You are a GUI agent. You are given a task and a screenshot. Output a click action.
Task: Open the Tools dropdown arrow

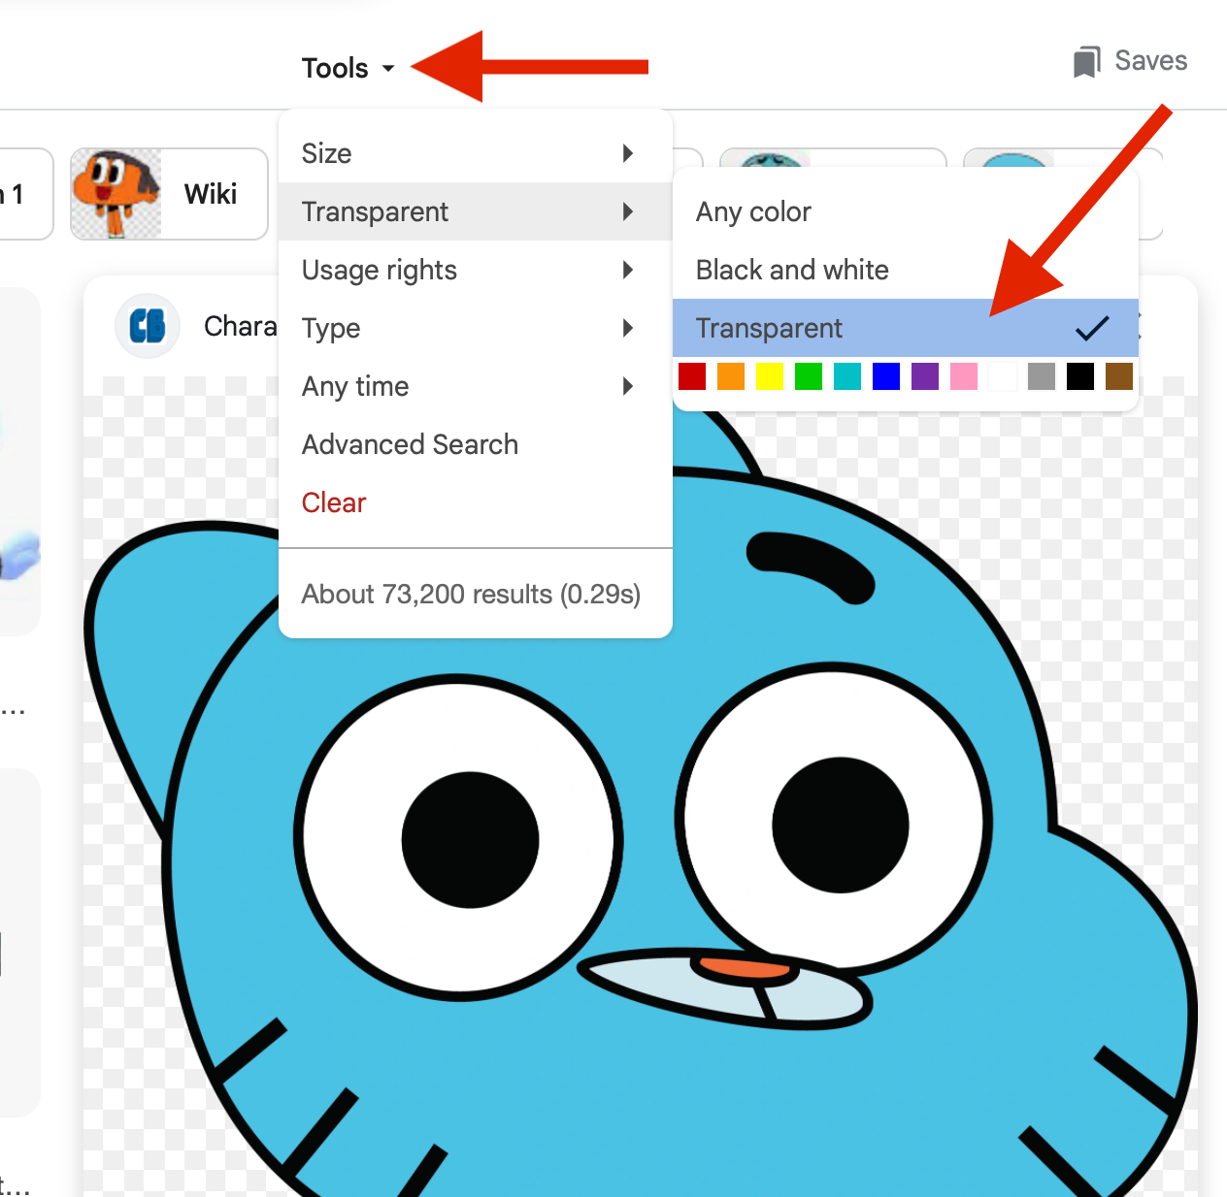pos(388,68)
